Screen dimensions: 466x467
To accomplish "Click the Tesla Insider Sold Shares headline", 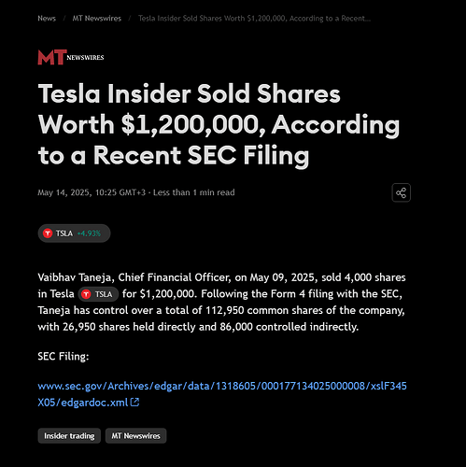I will [219, 124].
